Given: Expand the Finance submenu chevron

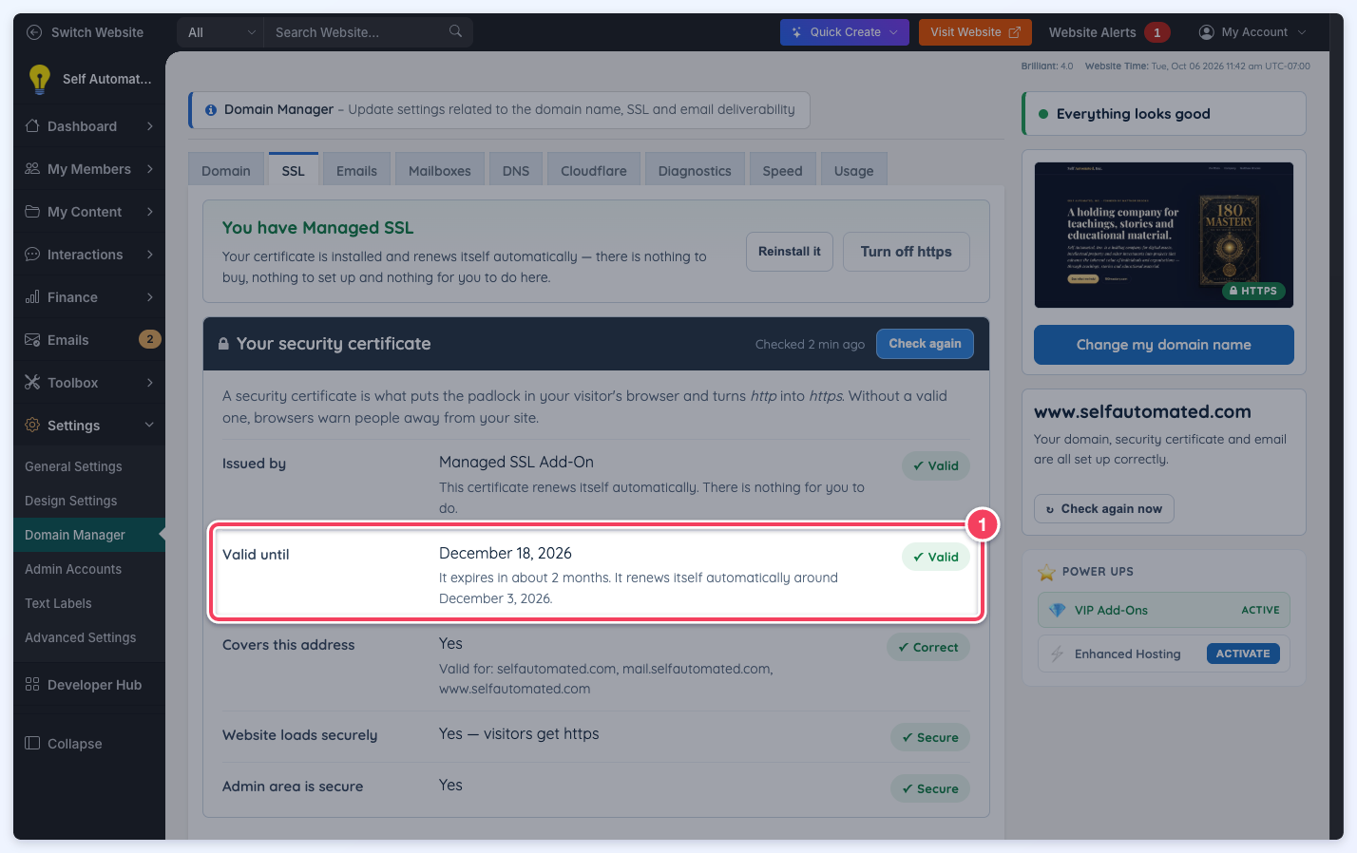Looking at the screenshot, I should (150, 297).
